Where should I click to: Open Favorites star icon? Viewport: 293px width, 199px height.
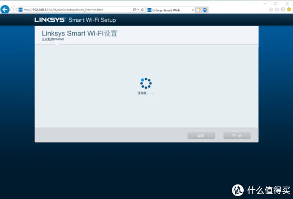click(x=277, y=10)
